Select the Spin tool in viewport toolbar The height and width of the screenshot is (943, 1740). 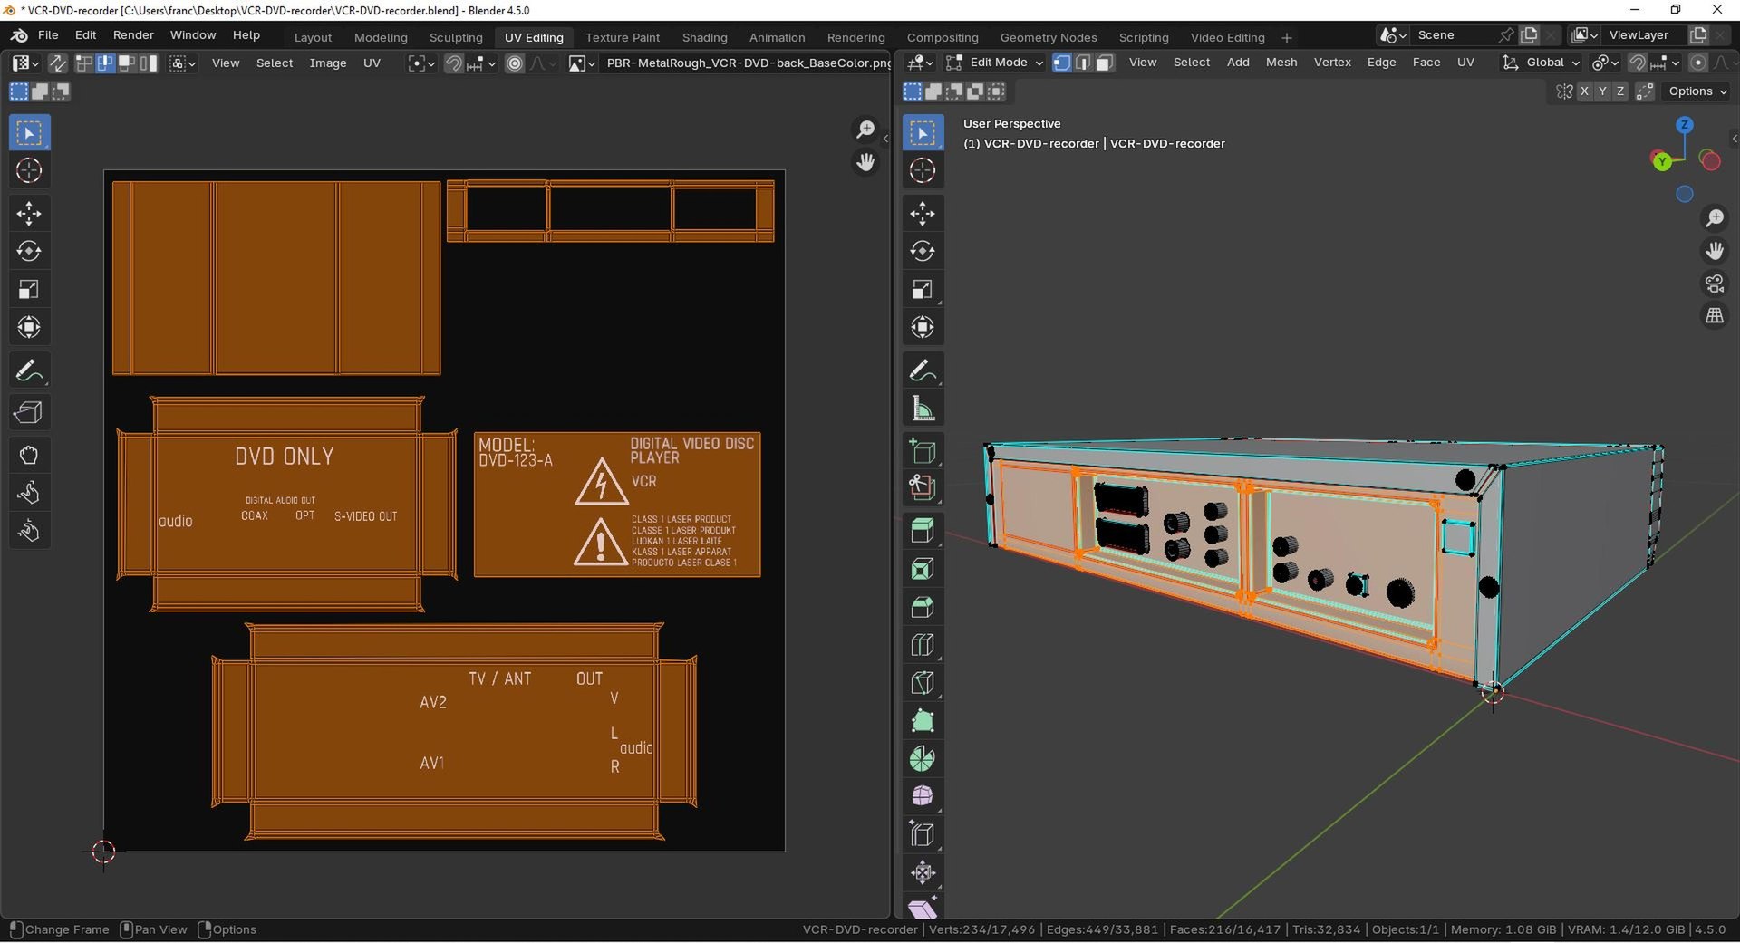923,759
